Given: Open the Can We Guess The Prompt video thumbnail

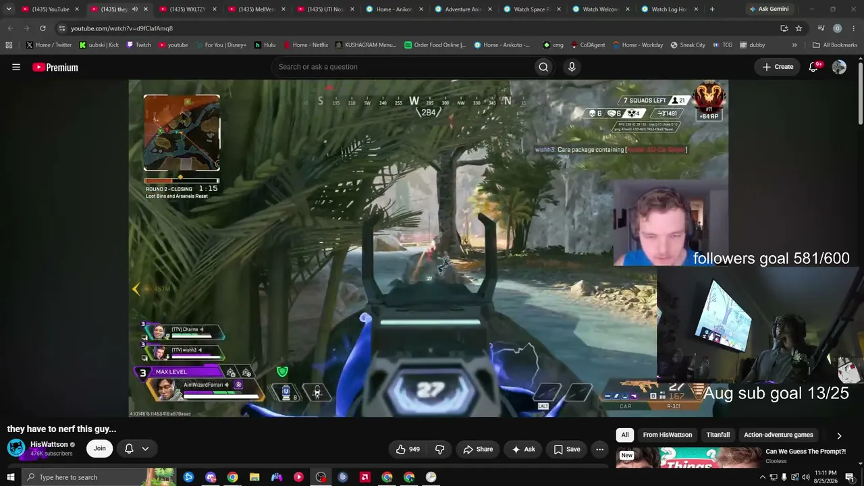Looking at the screenshot, I should pyautogui.click(x=688, y=459).
